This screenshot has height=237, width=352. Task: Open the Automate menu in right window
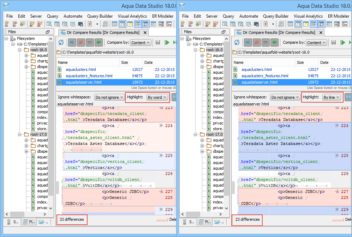point(249,16)
